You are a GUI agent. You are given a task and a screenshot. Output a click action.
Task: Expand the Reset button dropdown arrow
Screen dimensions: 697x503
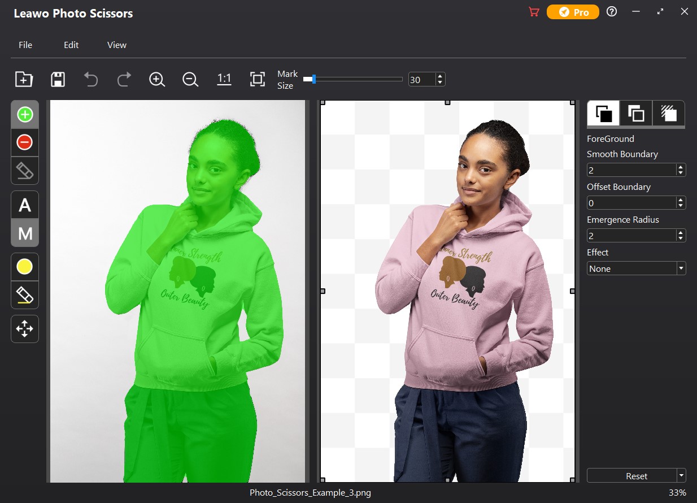click(x=682, y=476)
